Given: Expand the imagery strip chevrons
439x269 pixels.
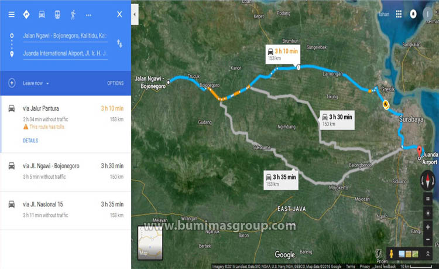Looking at the screenshot, I should click(427, 254).
